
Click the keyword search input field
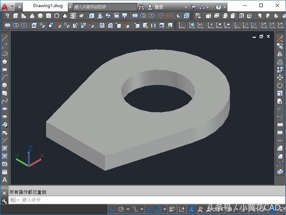click(103, 7)
